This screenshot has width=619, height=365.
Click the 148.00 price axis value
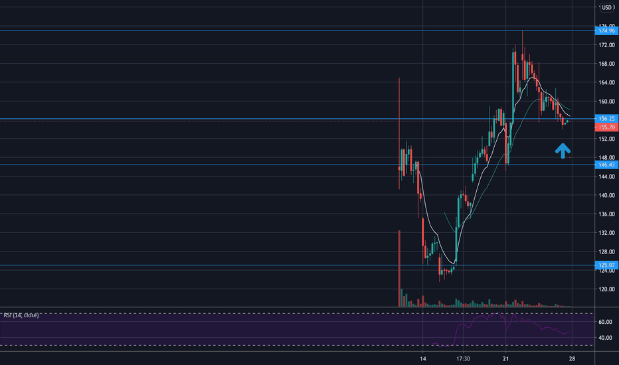(x=606, y=157)
